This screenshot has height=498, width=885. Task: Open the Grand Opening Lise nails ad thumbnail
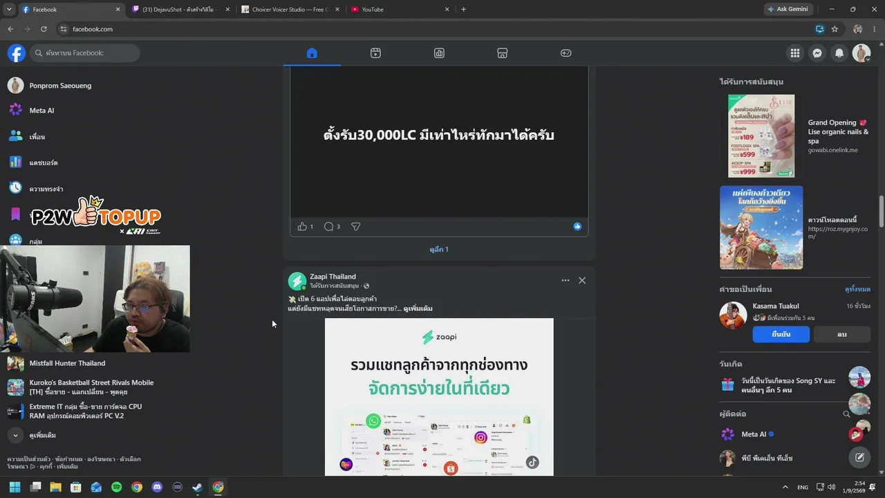tap(761, 136)
